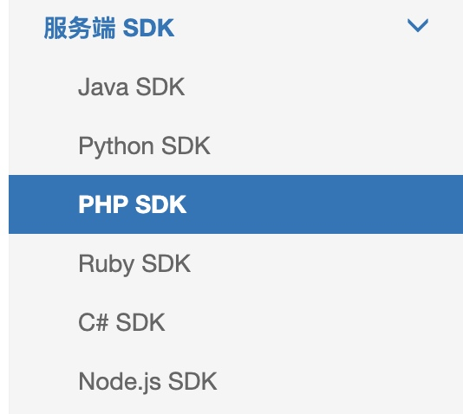Click the word Ruby in the navigation
Image resolution: width=463 pixels, height=414 pixels.
[107, 264]
